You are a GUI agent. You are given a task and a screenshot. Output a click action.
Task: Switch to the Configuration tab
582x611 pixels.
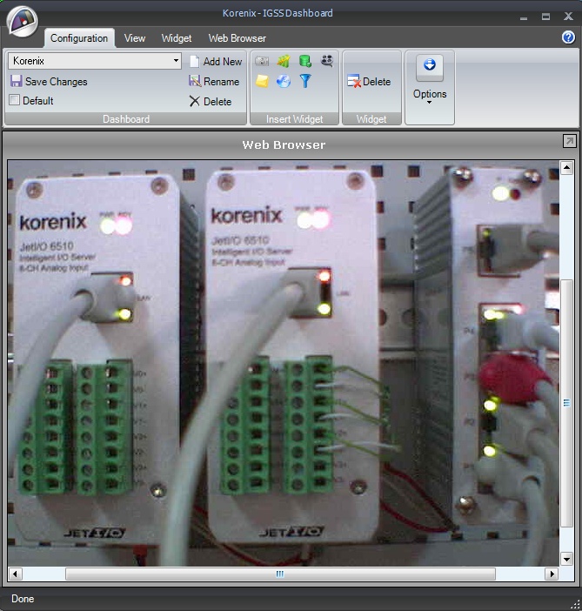[79, 38]
